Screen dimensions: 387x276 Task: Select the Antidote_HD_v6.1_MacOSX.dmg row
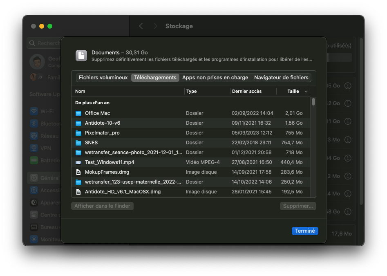[191, 192]
